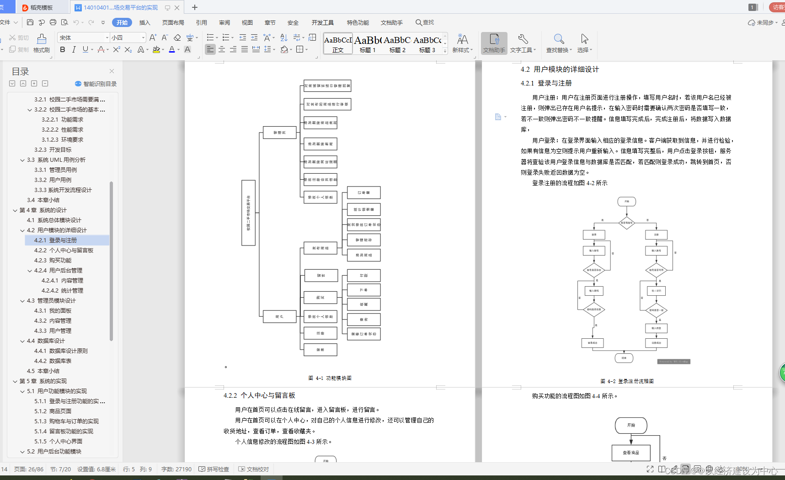
Task: Click the increase font size icon
Action: (153, 37)
